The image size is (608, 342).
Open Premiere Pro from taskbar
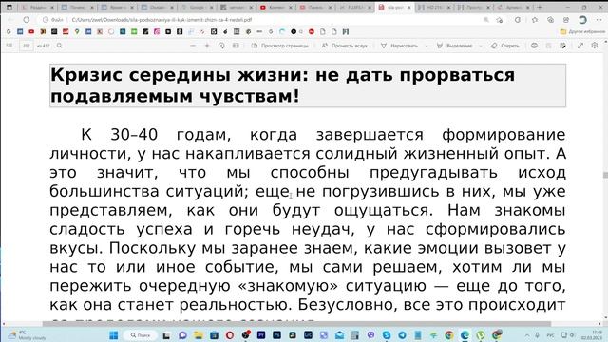tap(261, 335)
